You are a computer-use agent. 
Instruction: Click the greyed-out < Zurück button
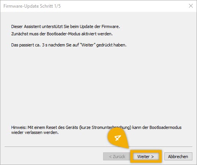pos(117,157)
